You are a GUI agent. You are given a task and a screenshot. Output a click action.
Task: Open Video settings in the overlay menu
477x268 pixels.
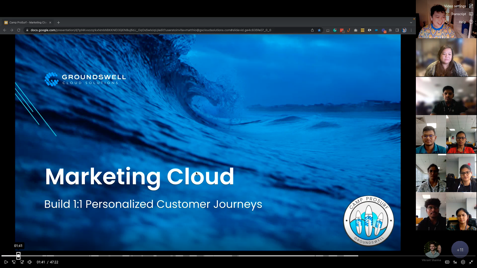pos(459,6)
